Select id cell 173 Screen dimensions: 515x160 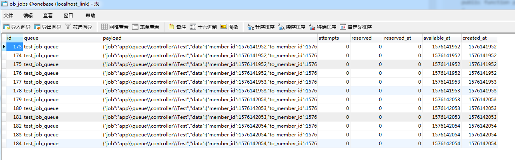(x=14, y=46)
